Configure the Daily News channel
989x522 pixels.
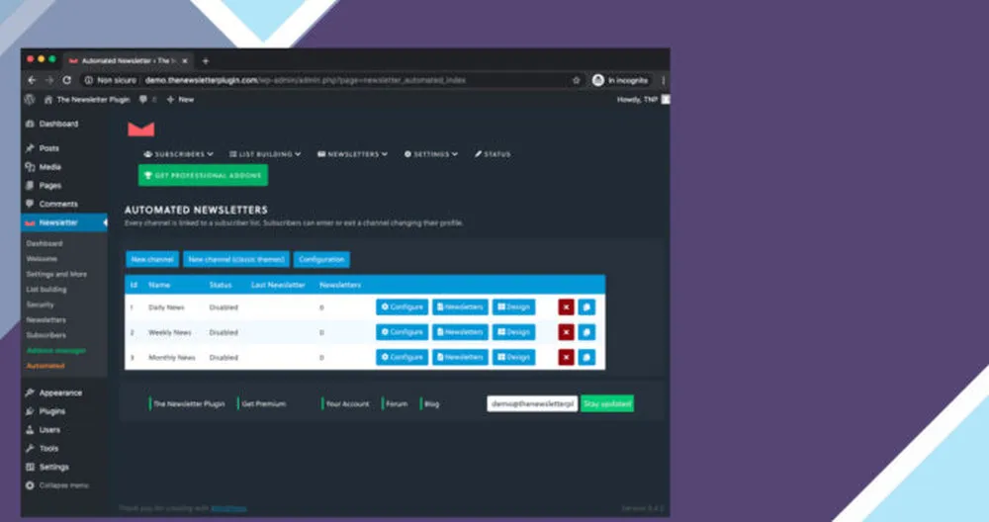(x=402, y=307)
